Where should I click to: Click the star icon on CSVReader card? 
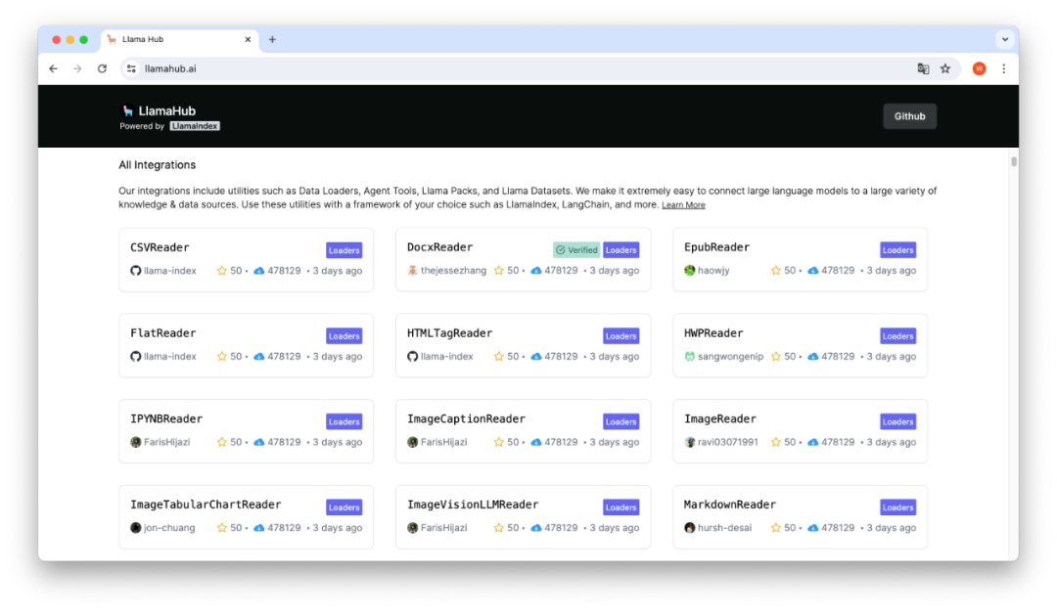coord(222,271)
